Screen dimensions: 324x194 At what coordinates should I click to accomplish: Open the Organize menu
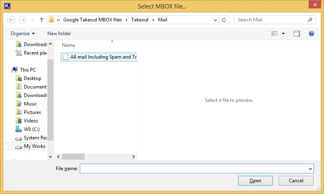23,34
